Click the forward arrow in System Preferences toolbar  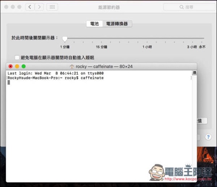point(39,7)
